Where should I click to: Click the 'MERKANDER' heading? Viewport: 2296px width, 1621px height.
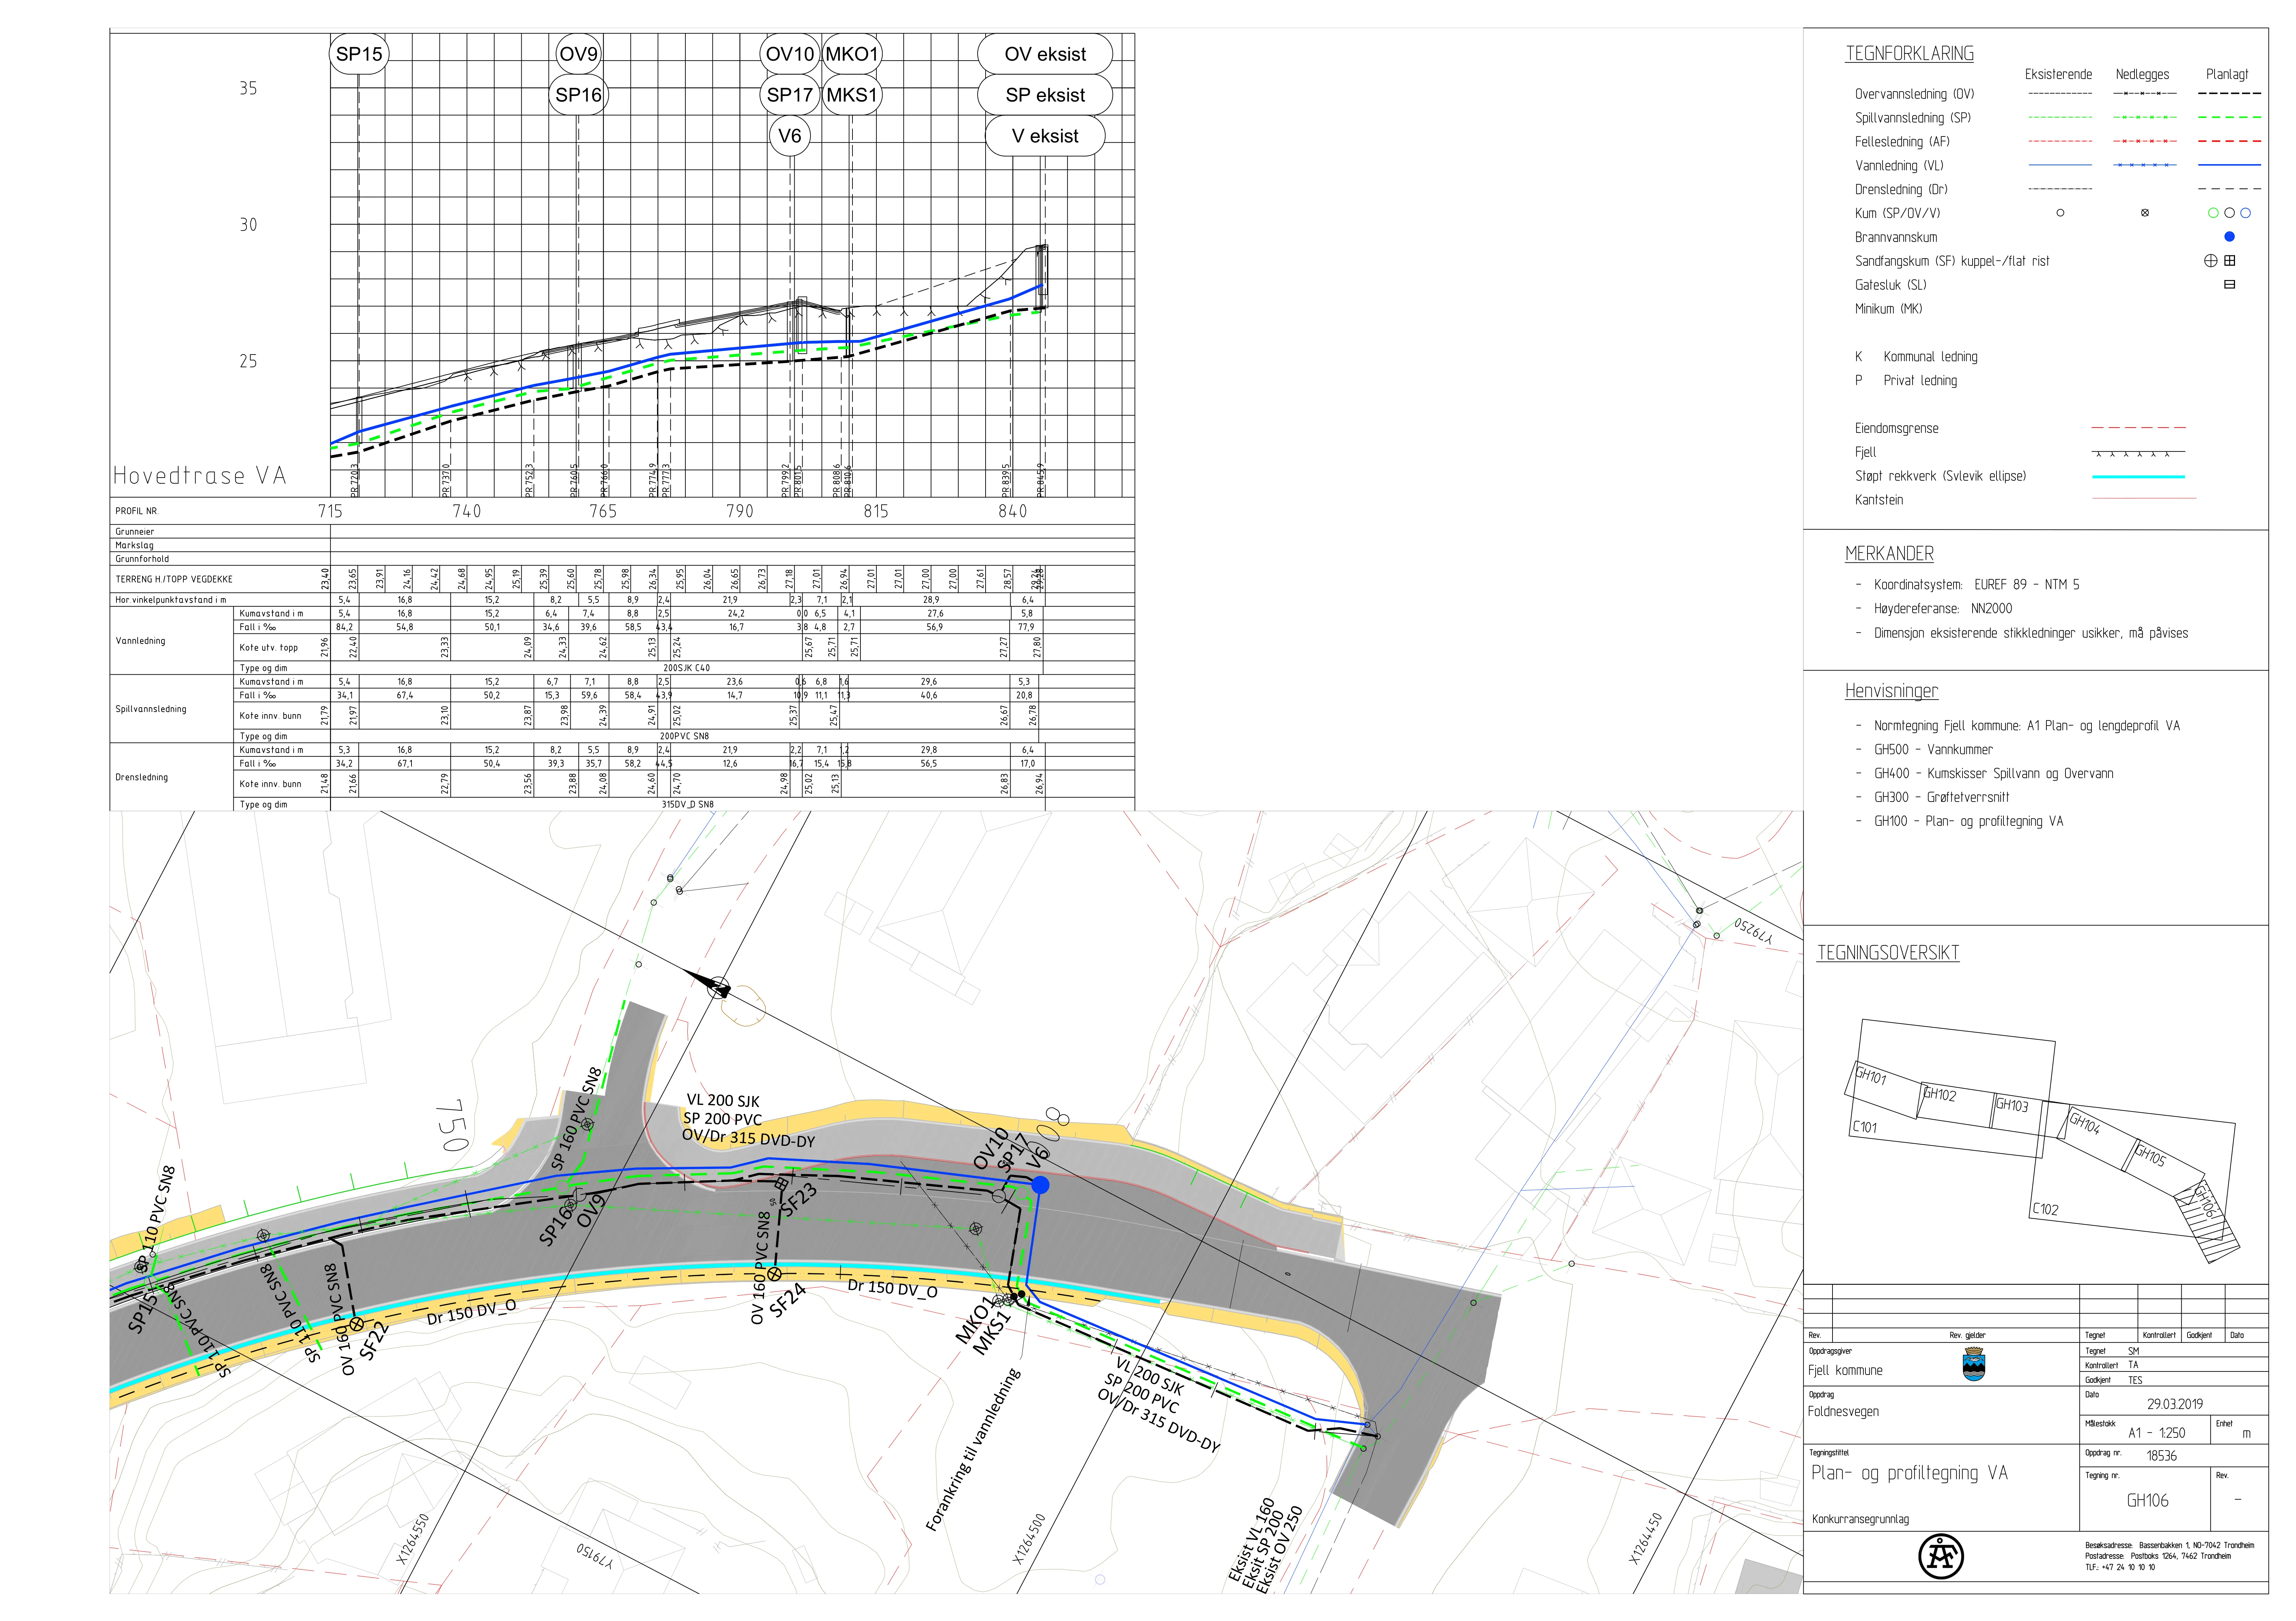[1889, 554]
